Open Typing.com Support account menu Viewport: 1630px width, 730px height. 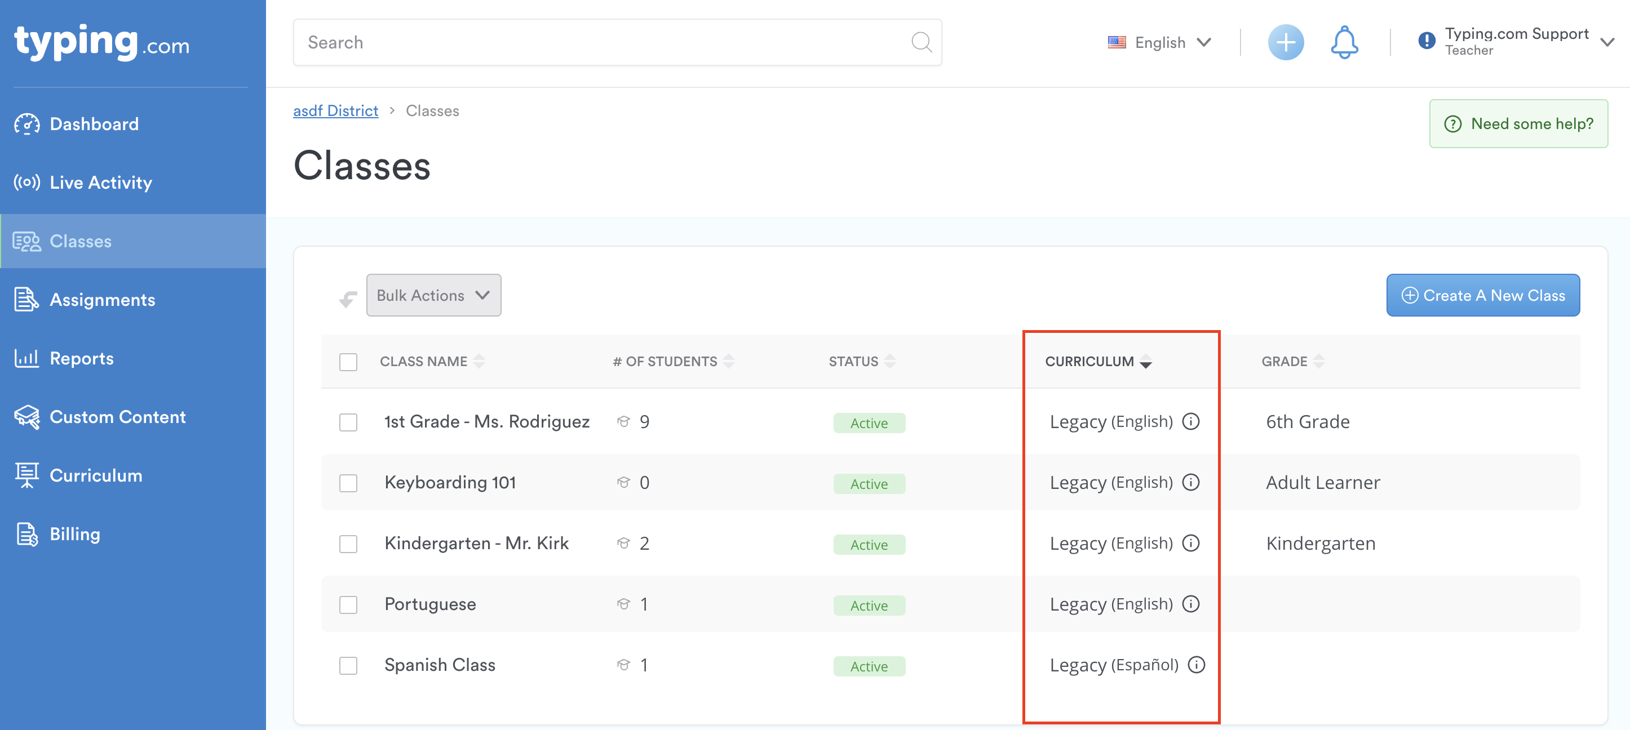tap(1516, 42)
